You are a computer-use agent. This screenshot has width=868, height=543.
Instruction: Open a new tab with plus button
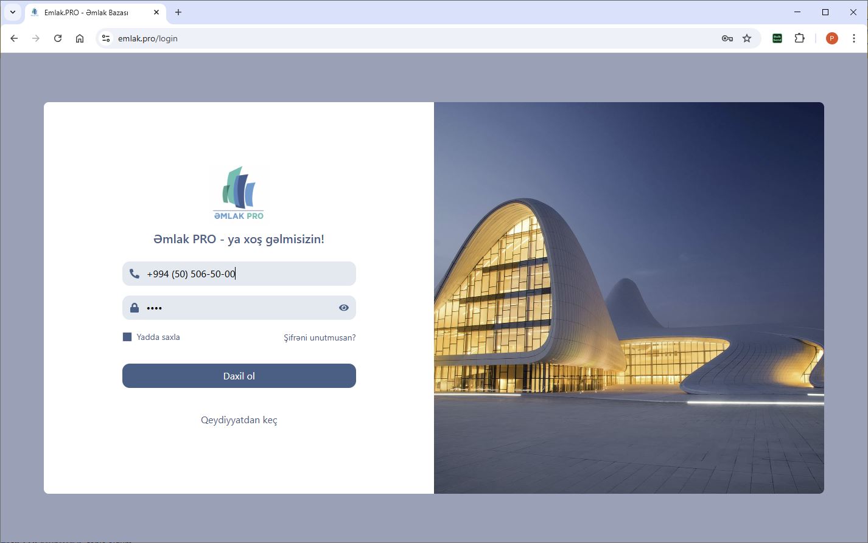click(178, 12)
